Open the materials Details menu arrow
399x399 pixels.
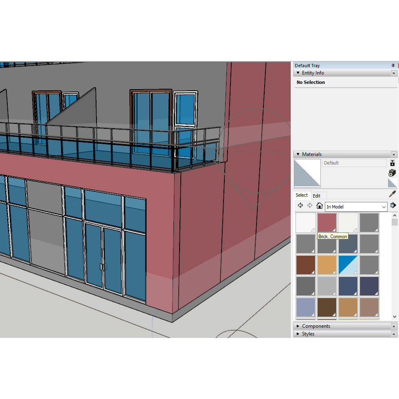click(x=393, y=205)
